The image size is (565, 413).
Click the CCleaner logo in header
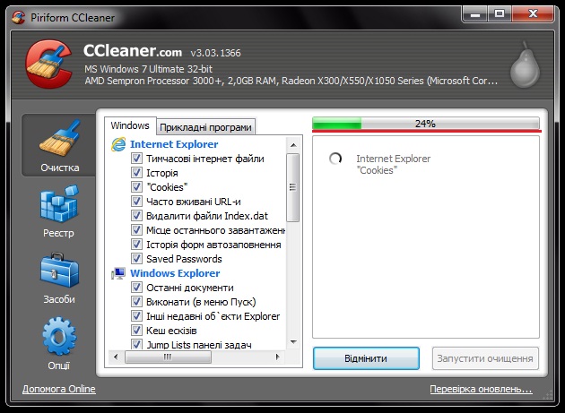point(48,65)
